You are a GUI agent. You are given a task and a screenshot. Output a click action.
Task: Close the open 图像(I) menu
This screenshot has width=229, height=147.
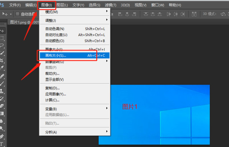(46, 5)
